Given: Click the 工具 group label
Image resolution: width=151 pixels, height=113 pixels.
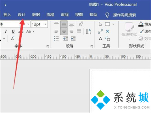Looking at the screenshot, I should tap(106, 46).
